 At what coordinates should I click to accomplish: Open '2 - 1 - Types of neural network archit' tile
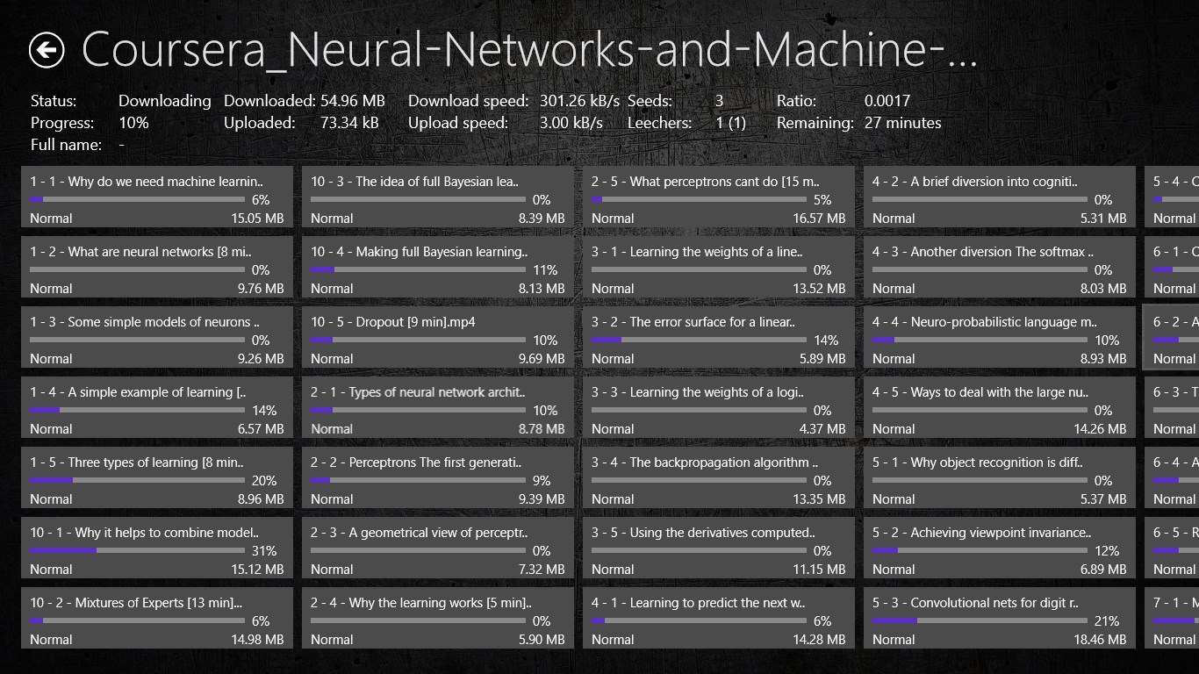click(x=438, y=407)
